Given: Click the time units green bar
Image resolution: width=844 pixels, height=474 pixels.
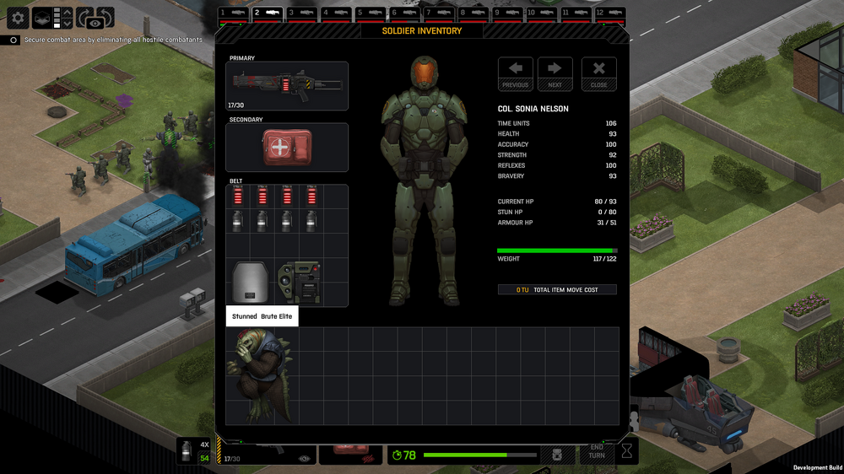Looking at the screenshot, I should [x=479, y=455].
